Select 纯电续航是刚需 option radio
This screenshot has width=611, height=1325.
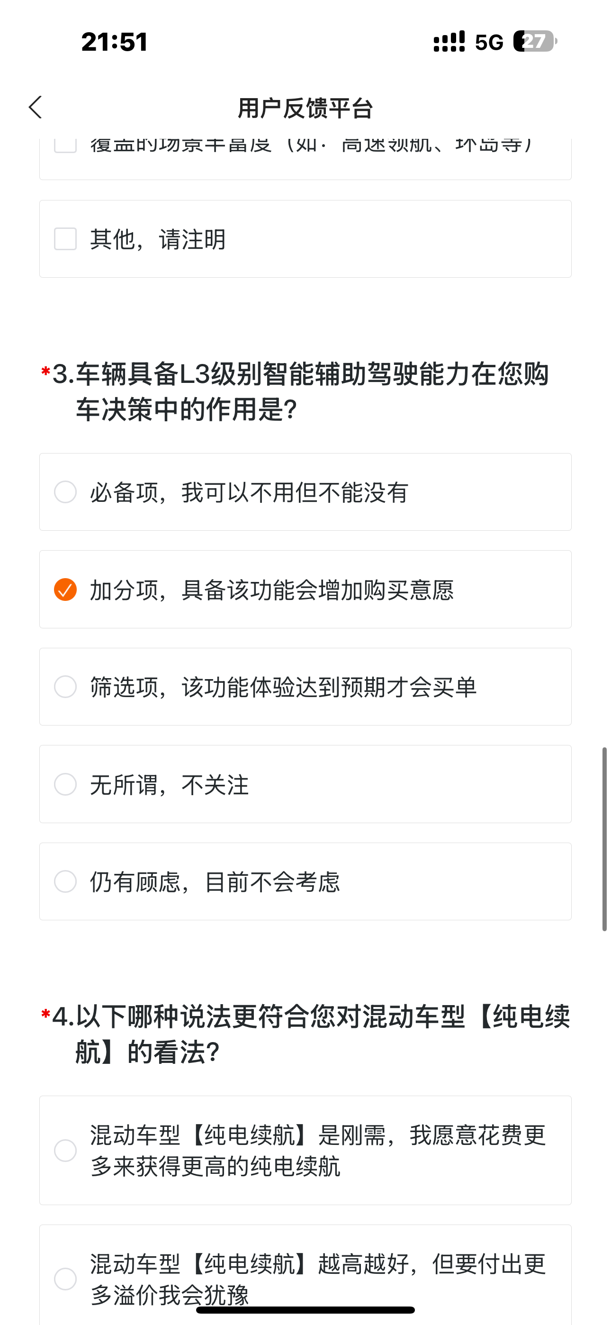65,1151
